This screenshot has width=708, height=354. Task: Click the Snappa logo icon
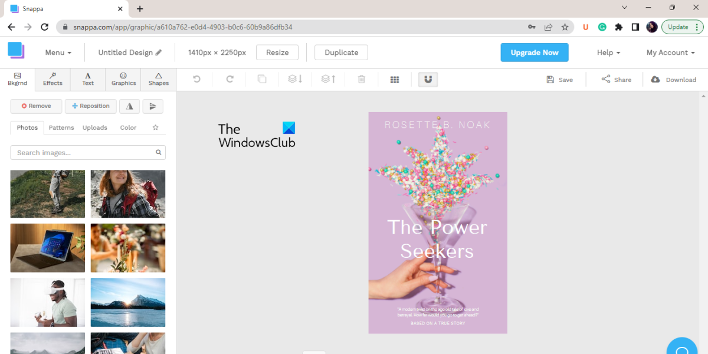16,50
